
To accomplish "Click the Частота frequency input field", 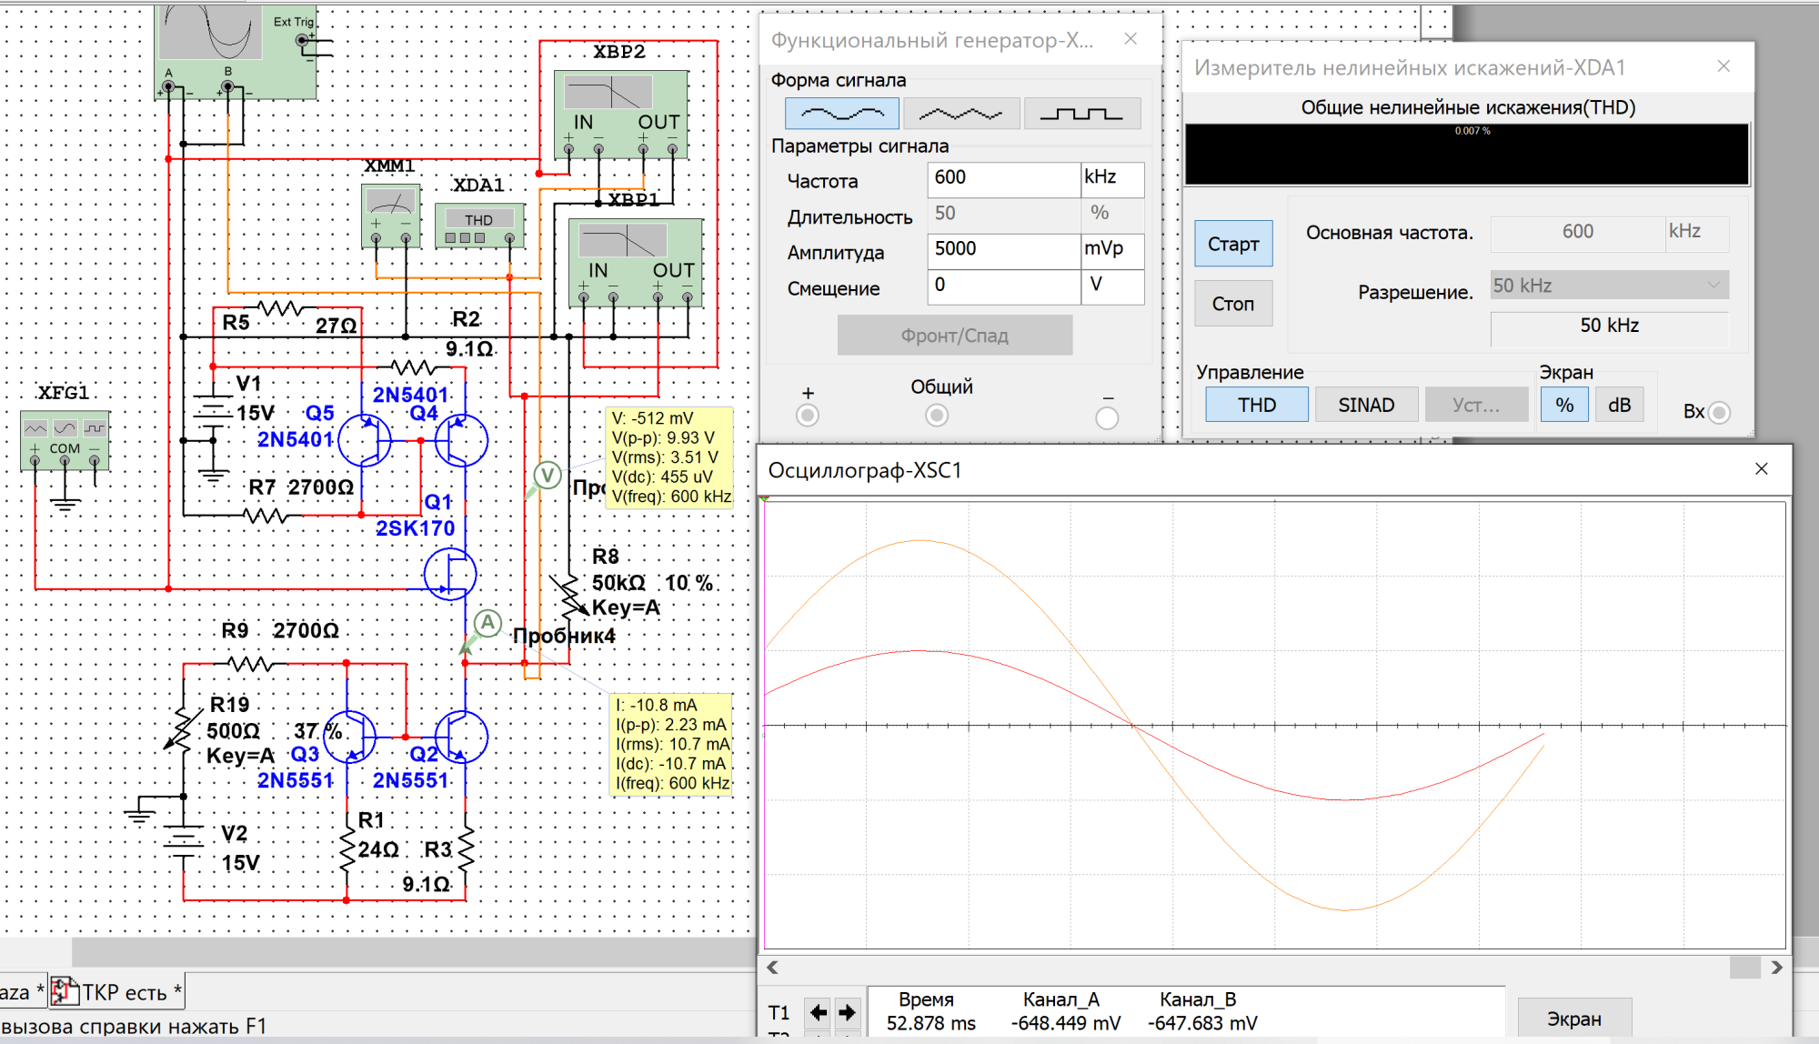I will [1004, 178].
